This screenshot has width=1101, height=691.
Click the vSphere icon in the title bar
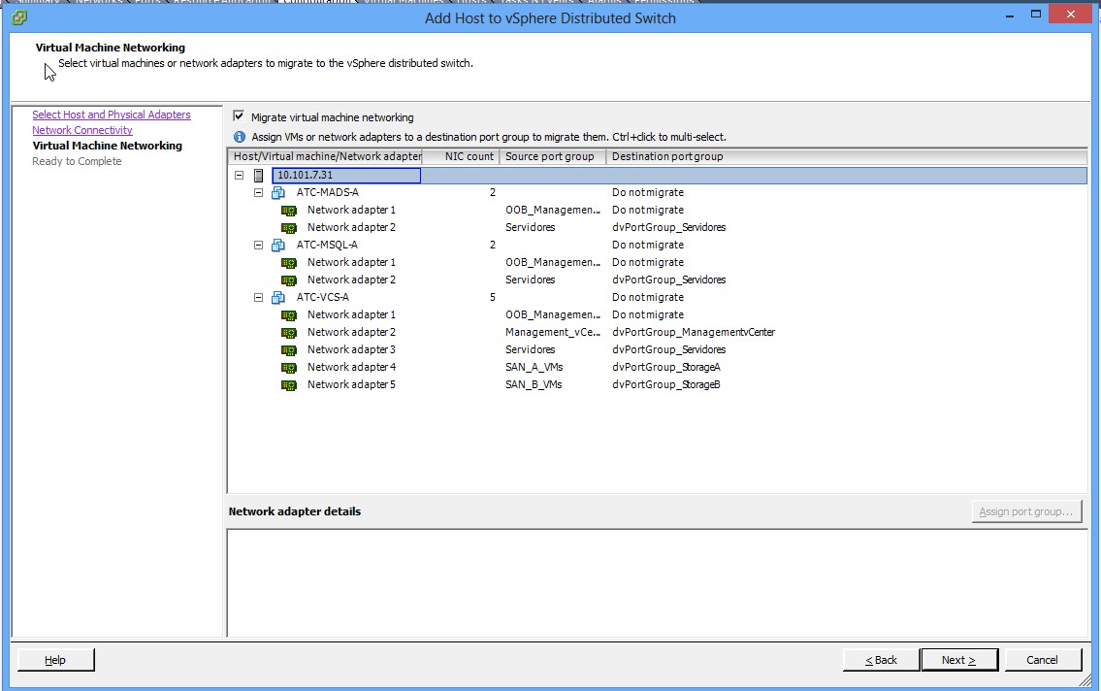(x=19, y=17)
